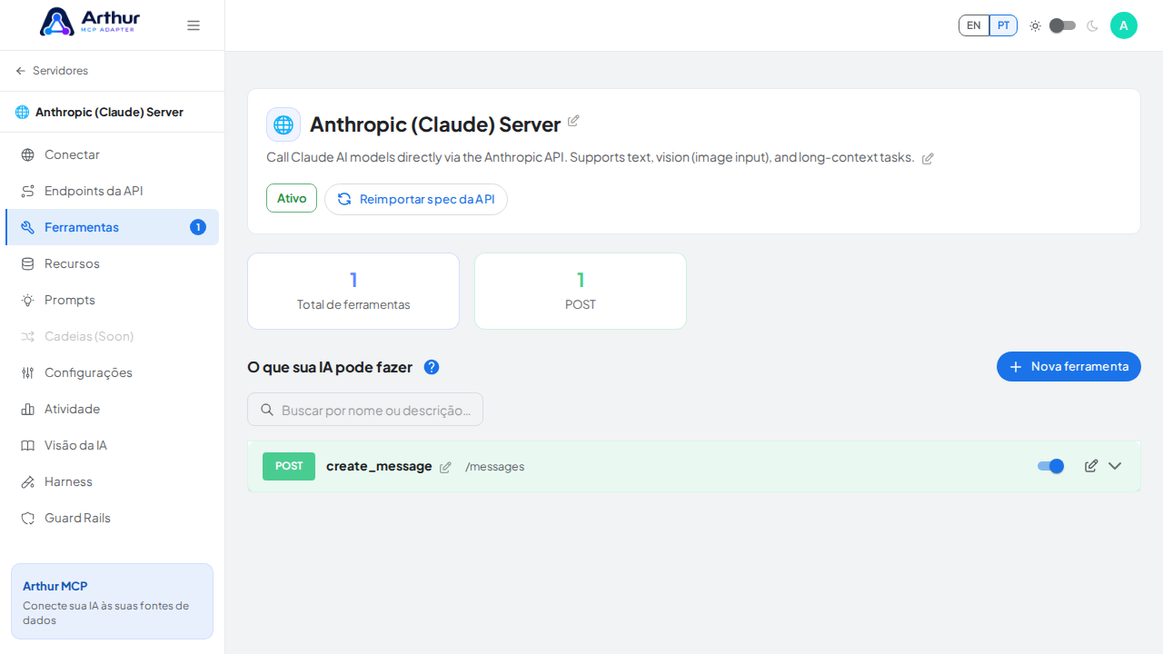The height and width of the screenshot is (654, 1163).
Task: Click the sun light-mode icon
Action: click(1035, 25)
